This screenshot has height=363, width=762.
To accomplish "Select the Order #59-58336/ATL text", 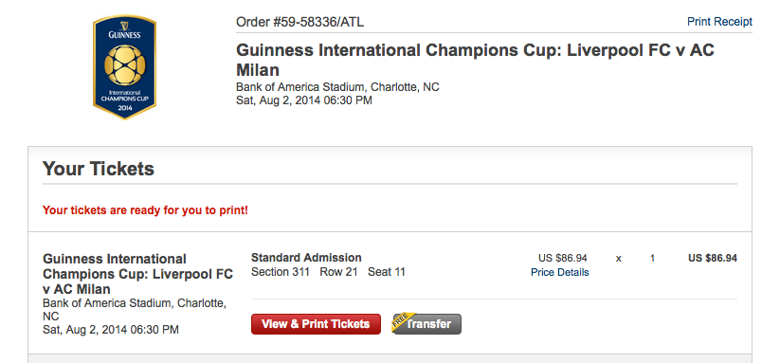I will click(x=299, y=22).
